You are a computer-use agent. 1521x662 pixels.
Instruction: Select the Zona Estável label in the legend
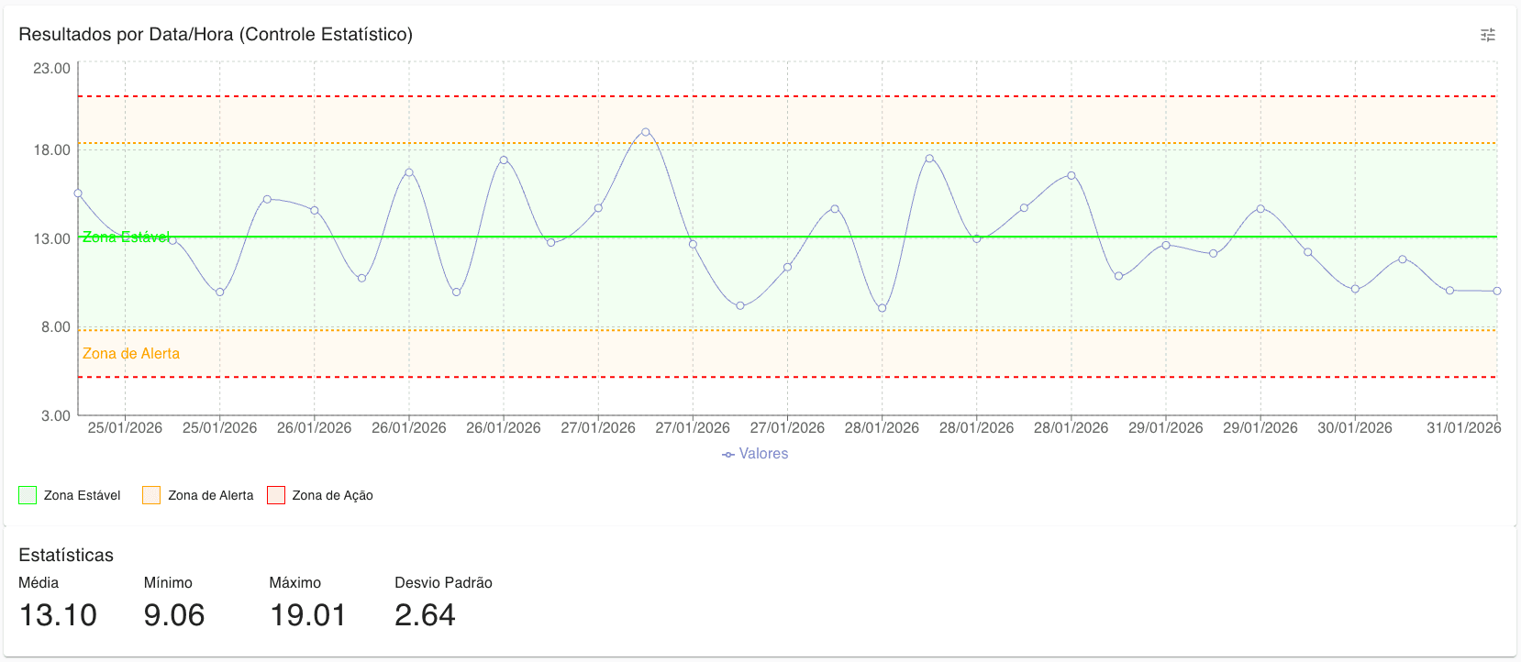point(83,495)
